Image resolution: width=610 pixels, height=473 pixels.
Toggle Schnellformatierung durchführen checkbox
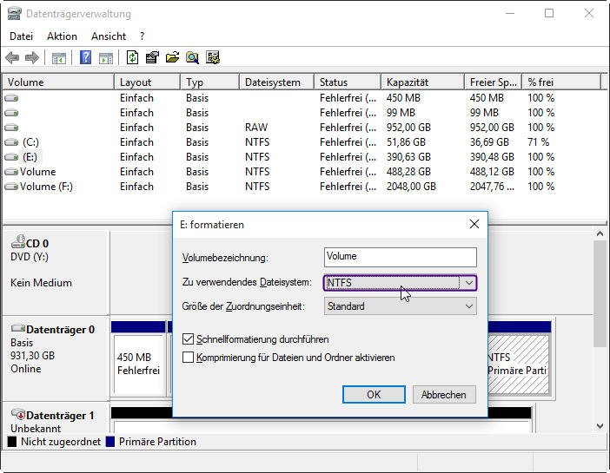pyautogui.click(x=188, y=339)
